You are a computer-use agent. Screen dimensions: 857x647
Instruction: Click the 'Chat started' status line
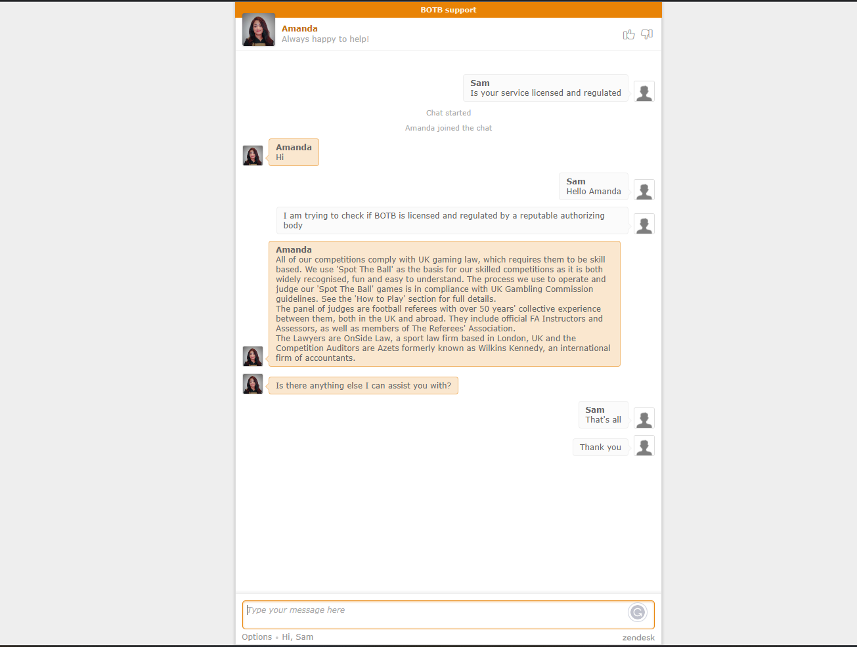click(x=449, y=113)
